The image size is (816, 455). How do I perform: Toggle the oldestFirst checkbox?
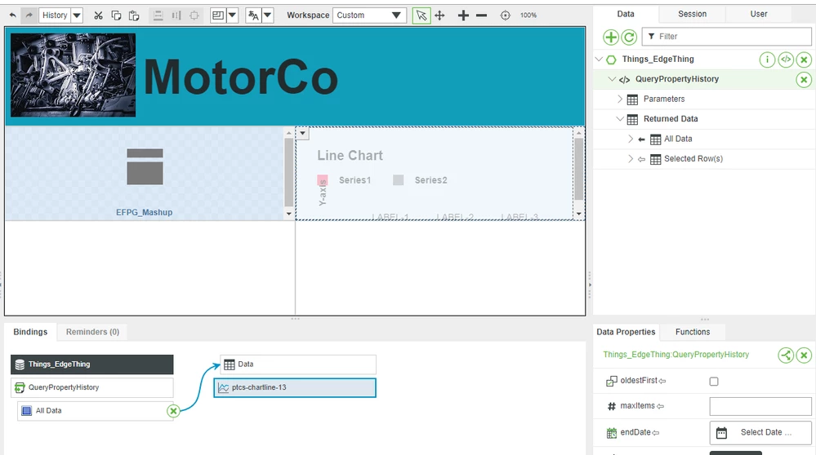[x=714, y=382]
